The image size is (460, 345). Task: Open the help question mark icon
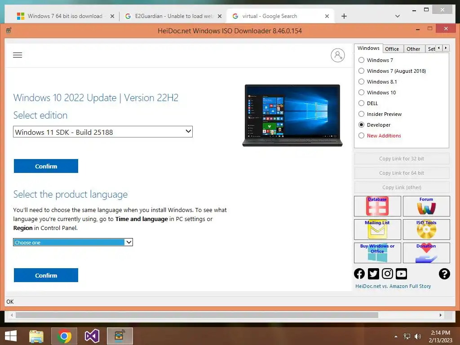click(x=444, y=274)
